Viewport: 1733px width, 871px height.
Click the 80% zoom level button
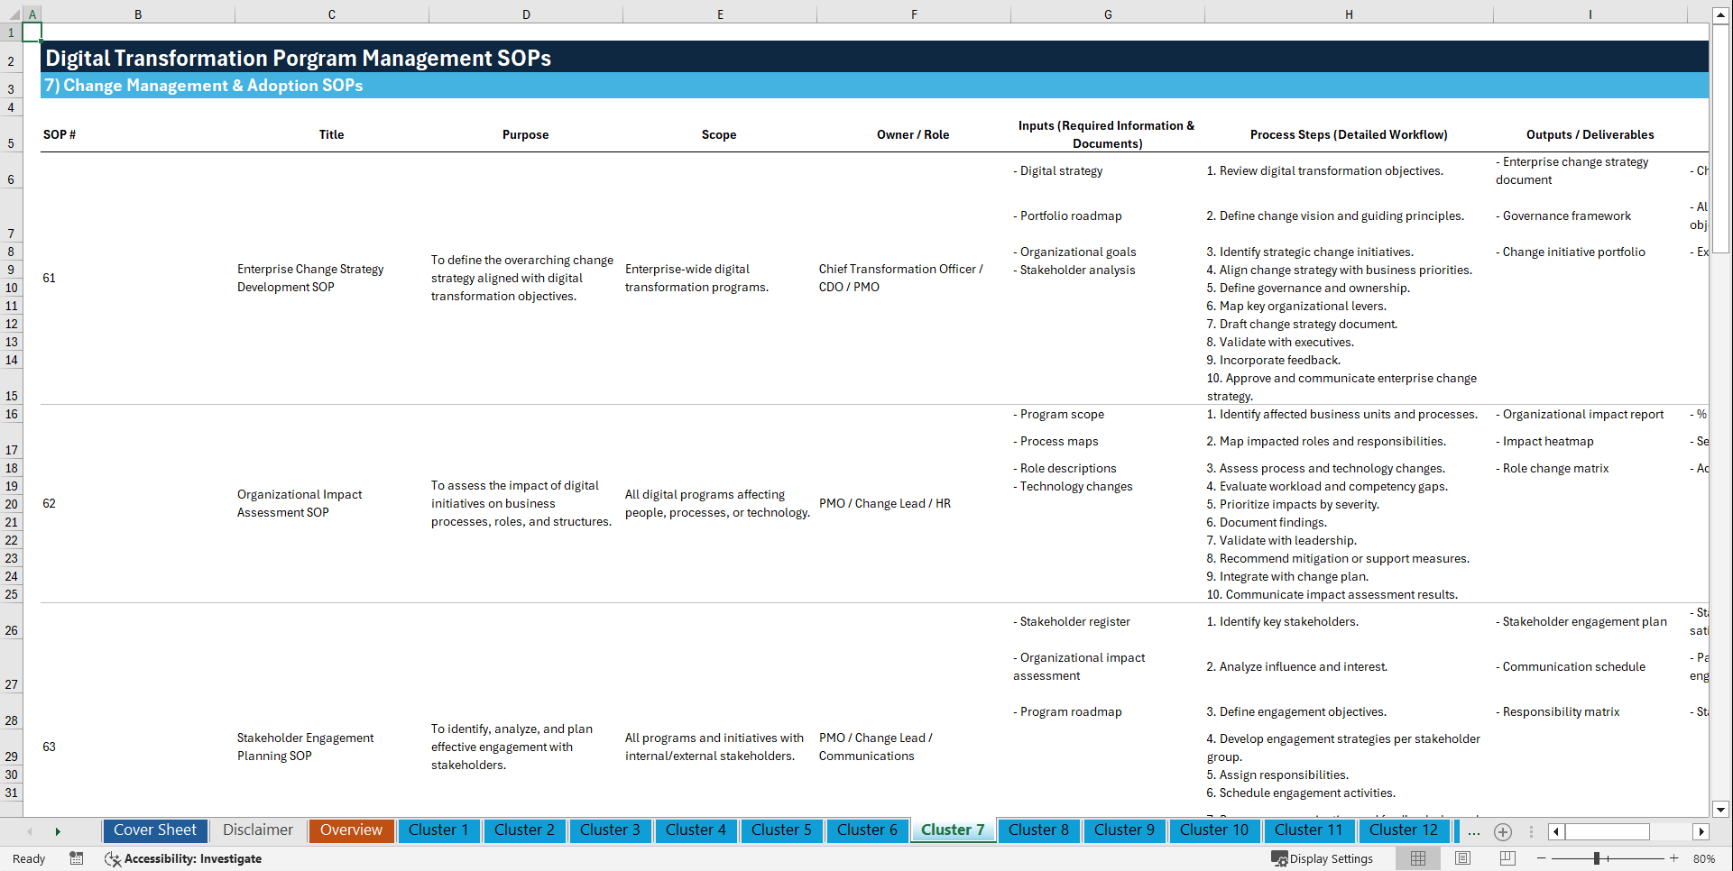coord(1703,858)
